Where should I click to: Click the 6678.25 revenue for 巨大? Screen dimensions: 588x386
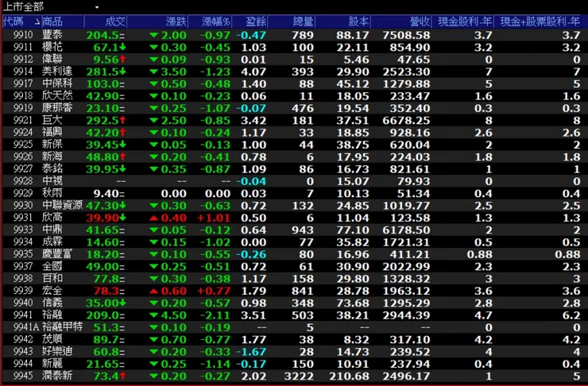[x=406, y=120]
